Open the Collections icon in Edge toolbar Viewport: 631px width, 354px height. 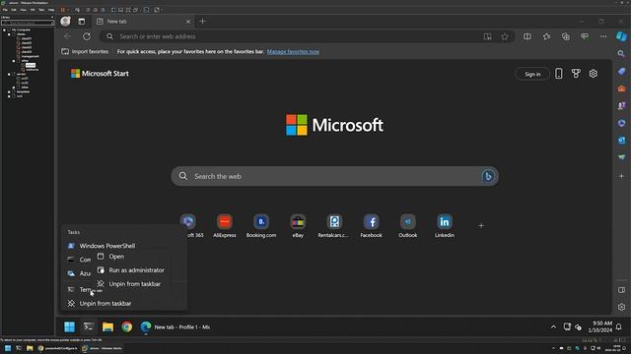point(565,36)
